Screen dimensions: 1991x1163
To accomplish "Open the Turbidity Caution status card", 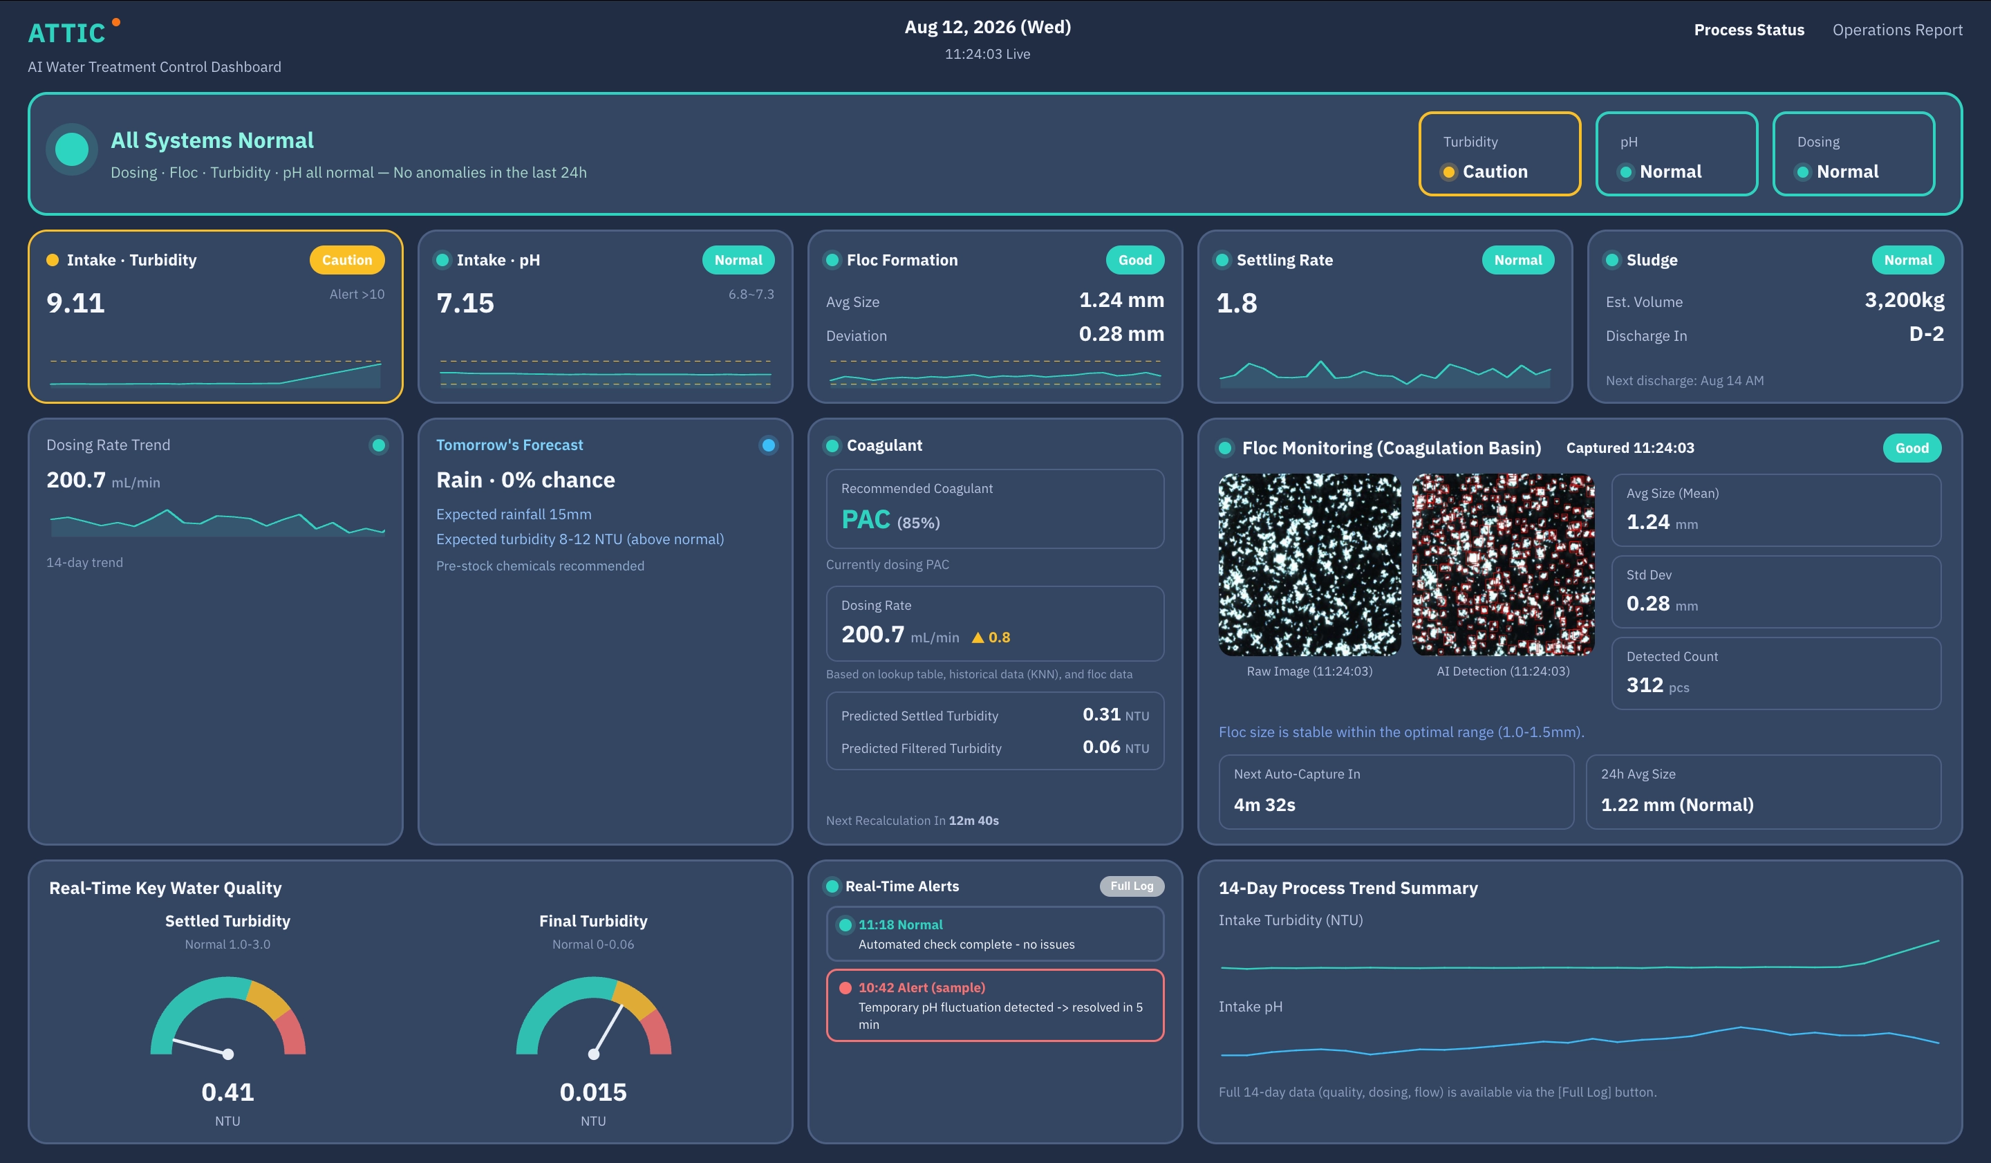I will pos(1499,154).
